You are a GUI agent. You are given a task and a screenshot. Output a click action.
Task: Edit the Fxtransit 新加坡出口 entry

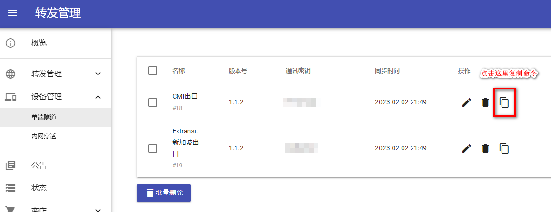coord(466,148)
